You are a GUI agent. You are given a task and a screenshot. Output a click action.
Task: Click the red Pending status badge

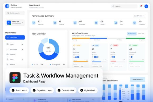(116, 45)
